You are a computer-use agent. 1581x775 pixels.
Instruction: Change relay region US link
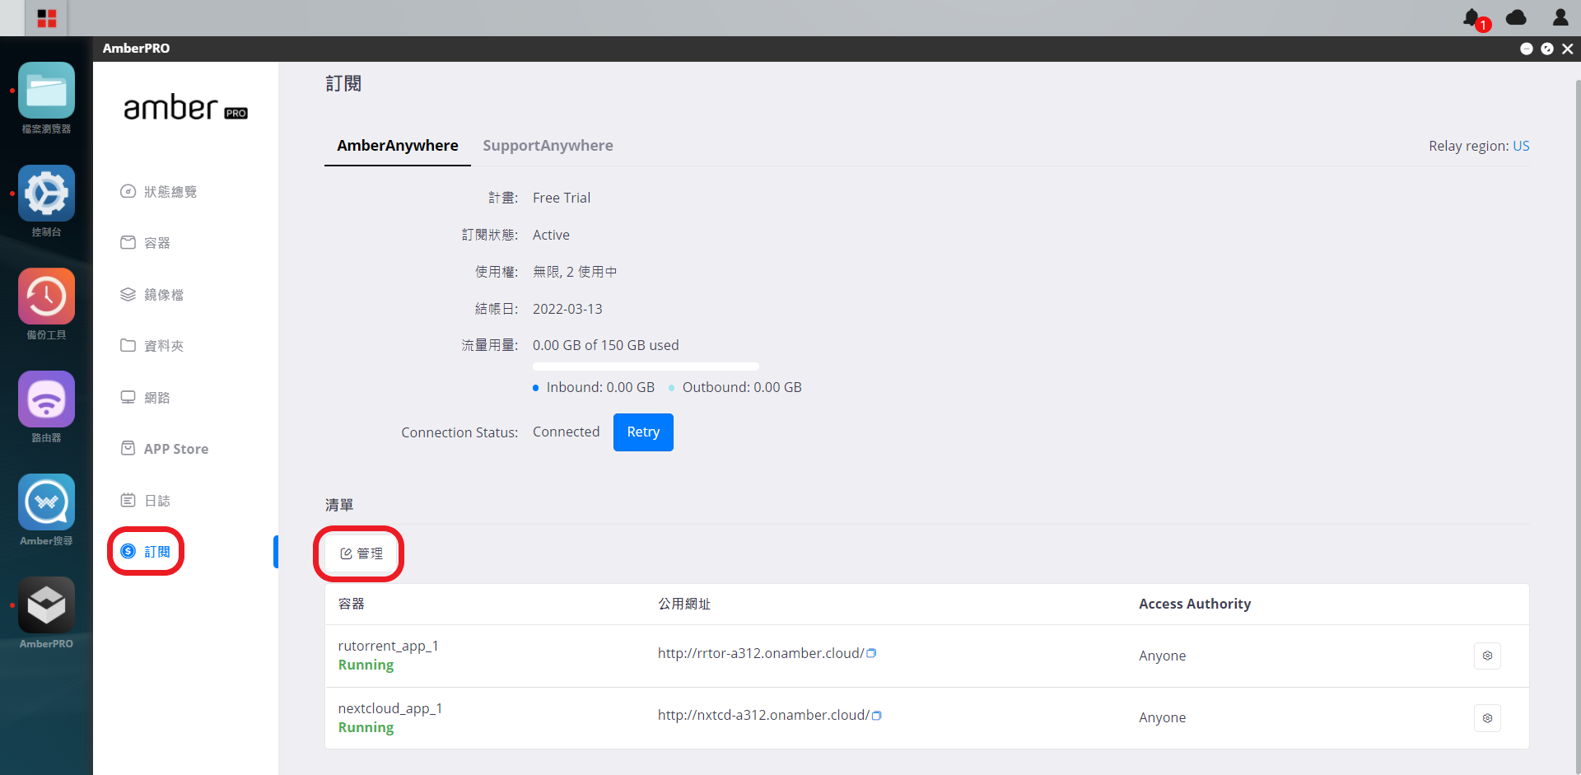coord(1521,146)
